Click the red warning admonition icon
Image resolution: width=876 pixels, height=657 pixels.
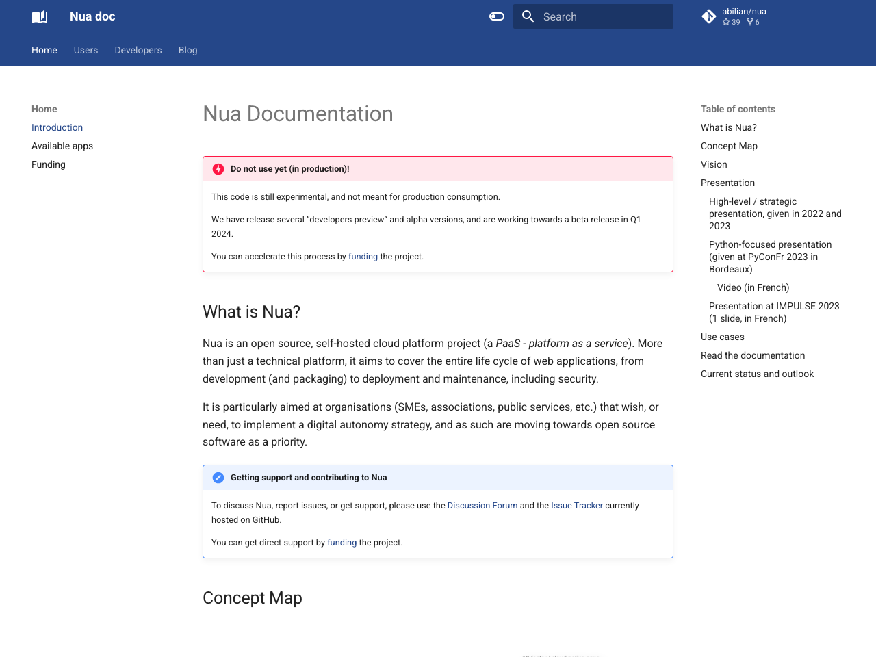click(218, 169)
